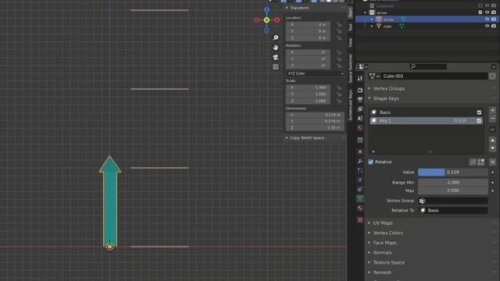Expand the Vertex Groups panel

point(370,88)
